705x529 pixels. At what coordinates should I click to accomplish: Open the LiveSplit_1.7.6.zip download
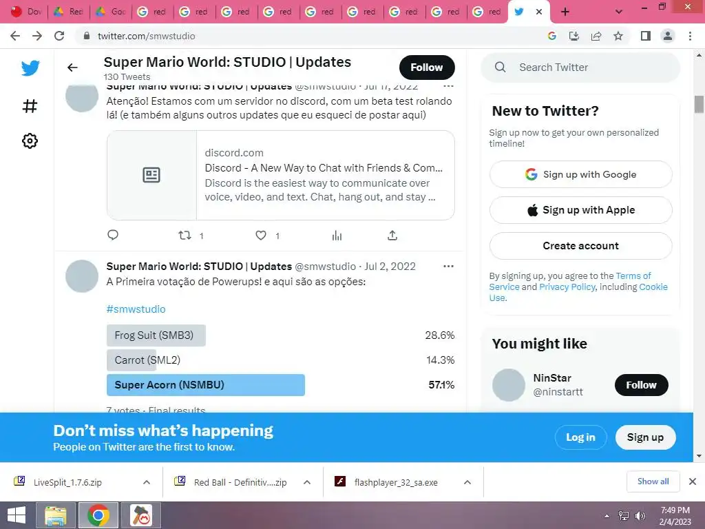[x=67, y=482]
